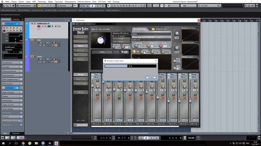Toggle orange mute button on Kick channel
Viewport: 261px width, 146px height.
point(98,98)
